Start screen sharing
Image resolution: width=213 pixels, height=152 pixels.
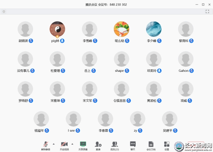coord(83,145)
